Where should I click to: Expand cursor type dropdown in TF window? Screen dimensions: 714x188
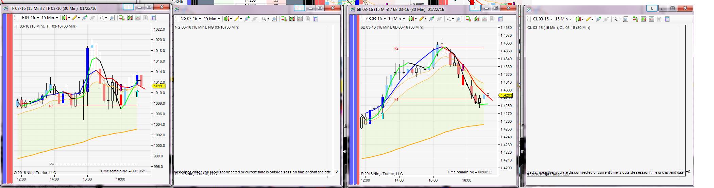coord(106,18)
